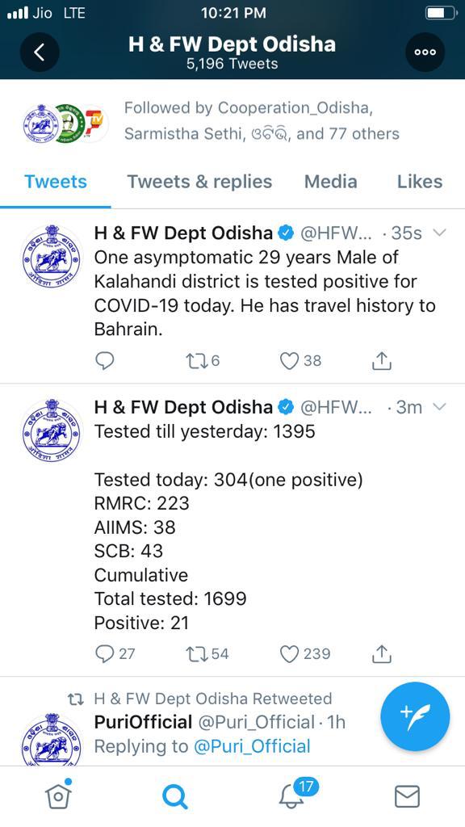
Task: Open the avatar on the Kalahandi tweet
Action: (x=52, y=258)
